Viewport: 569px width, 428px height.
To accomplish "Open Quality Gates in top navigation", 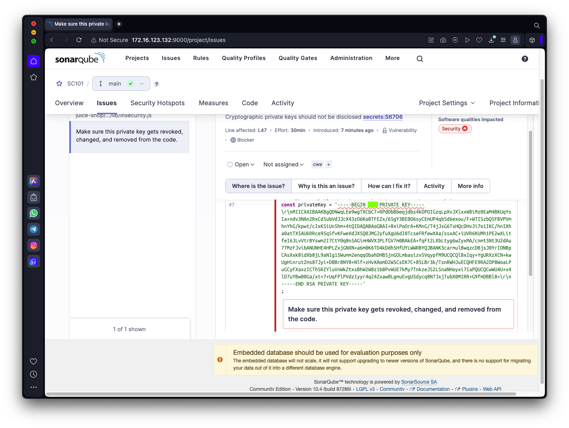I will pos(298,58).
